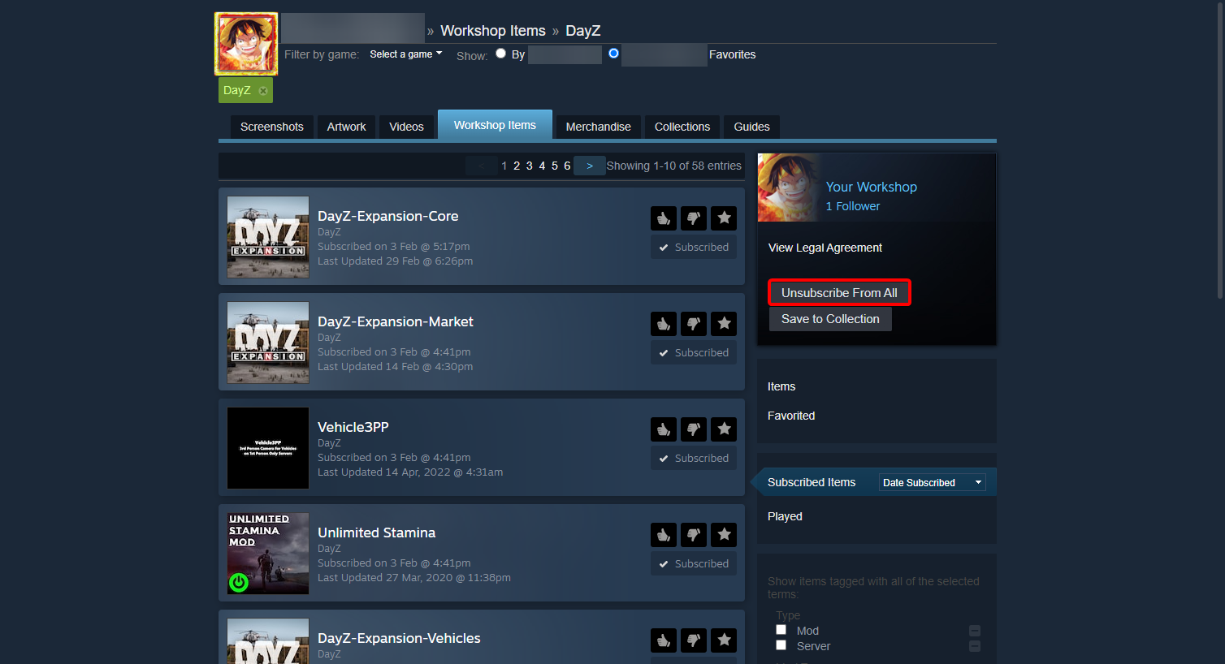This screenshot has width=1225, height=664.
Task: Open the DayZ-Expansion-Core thumbnail
Action: (x=268, y=237)
